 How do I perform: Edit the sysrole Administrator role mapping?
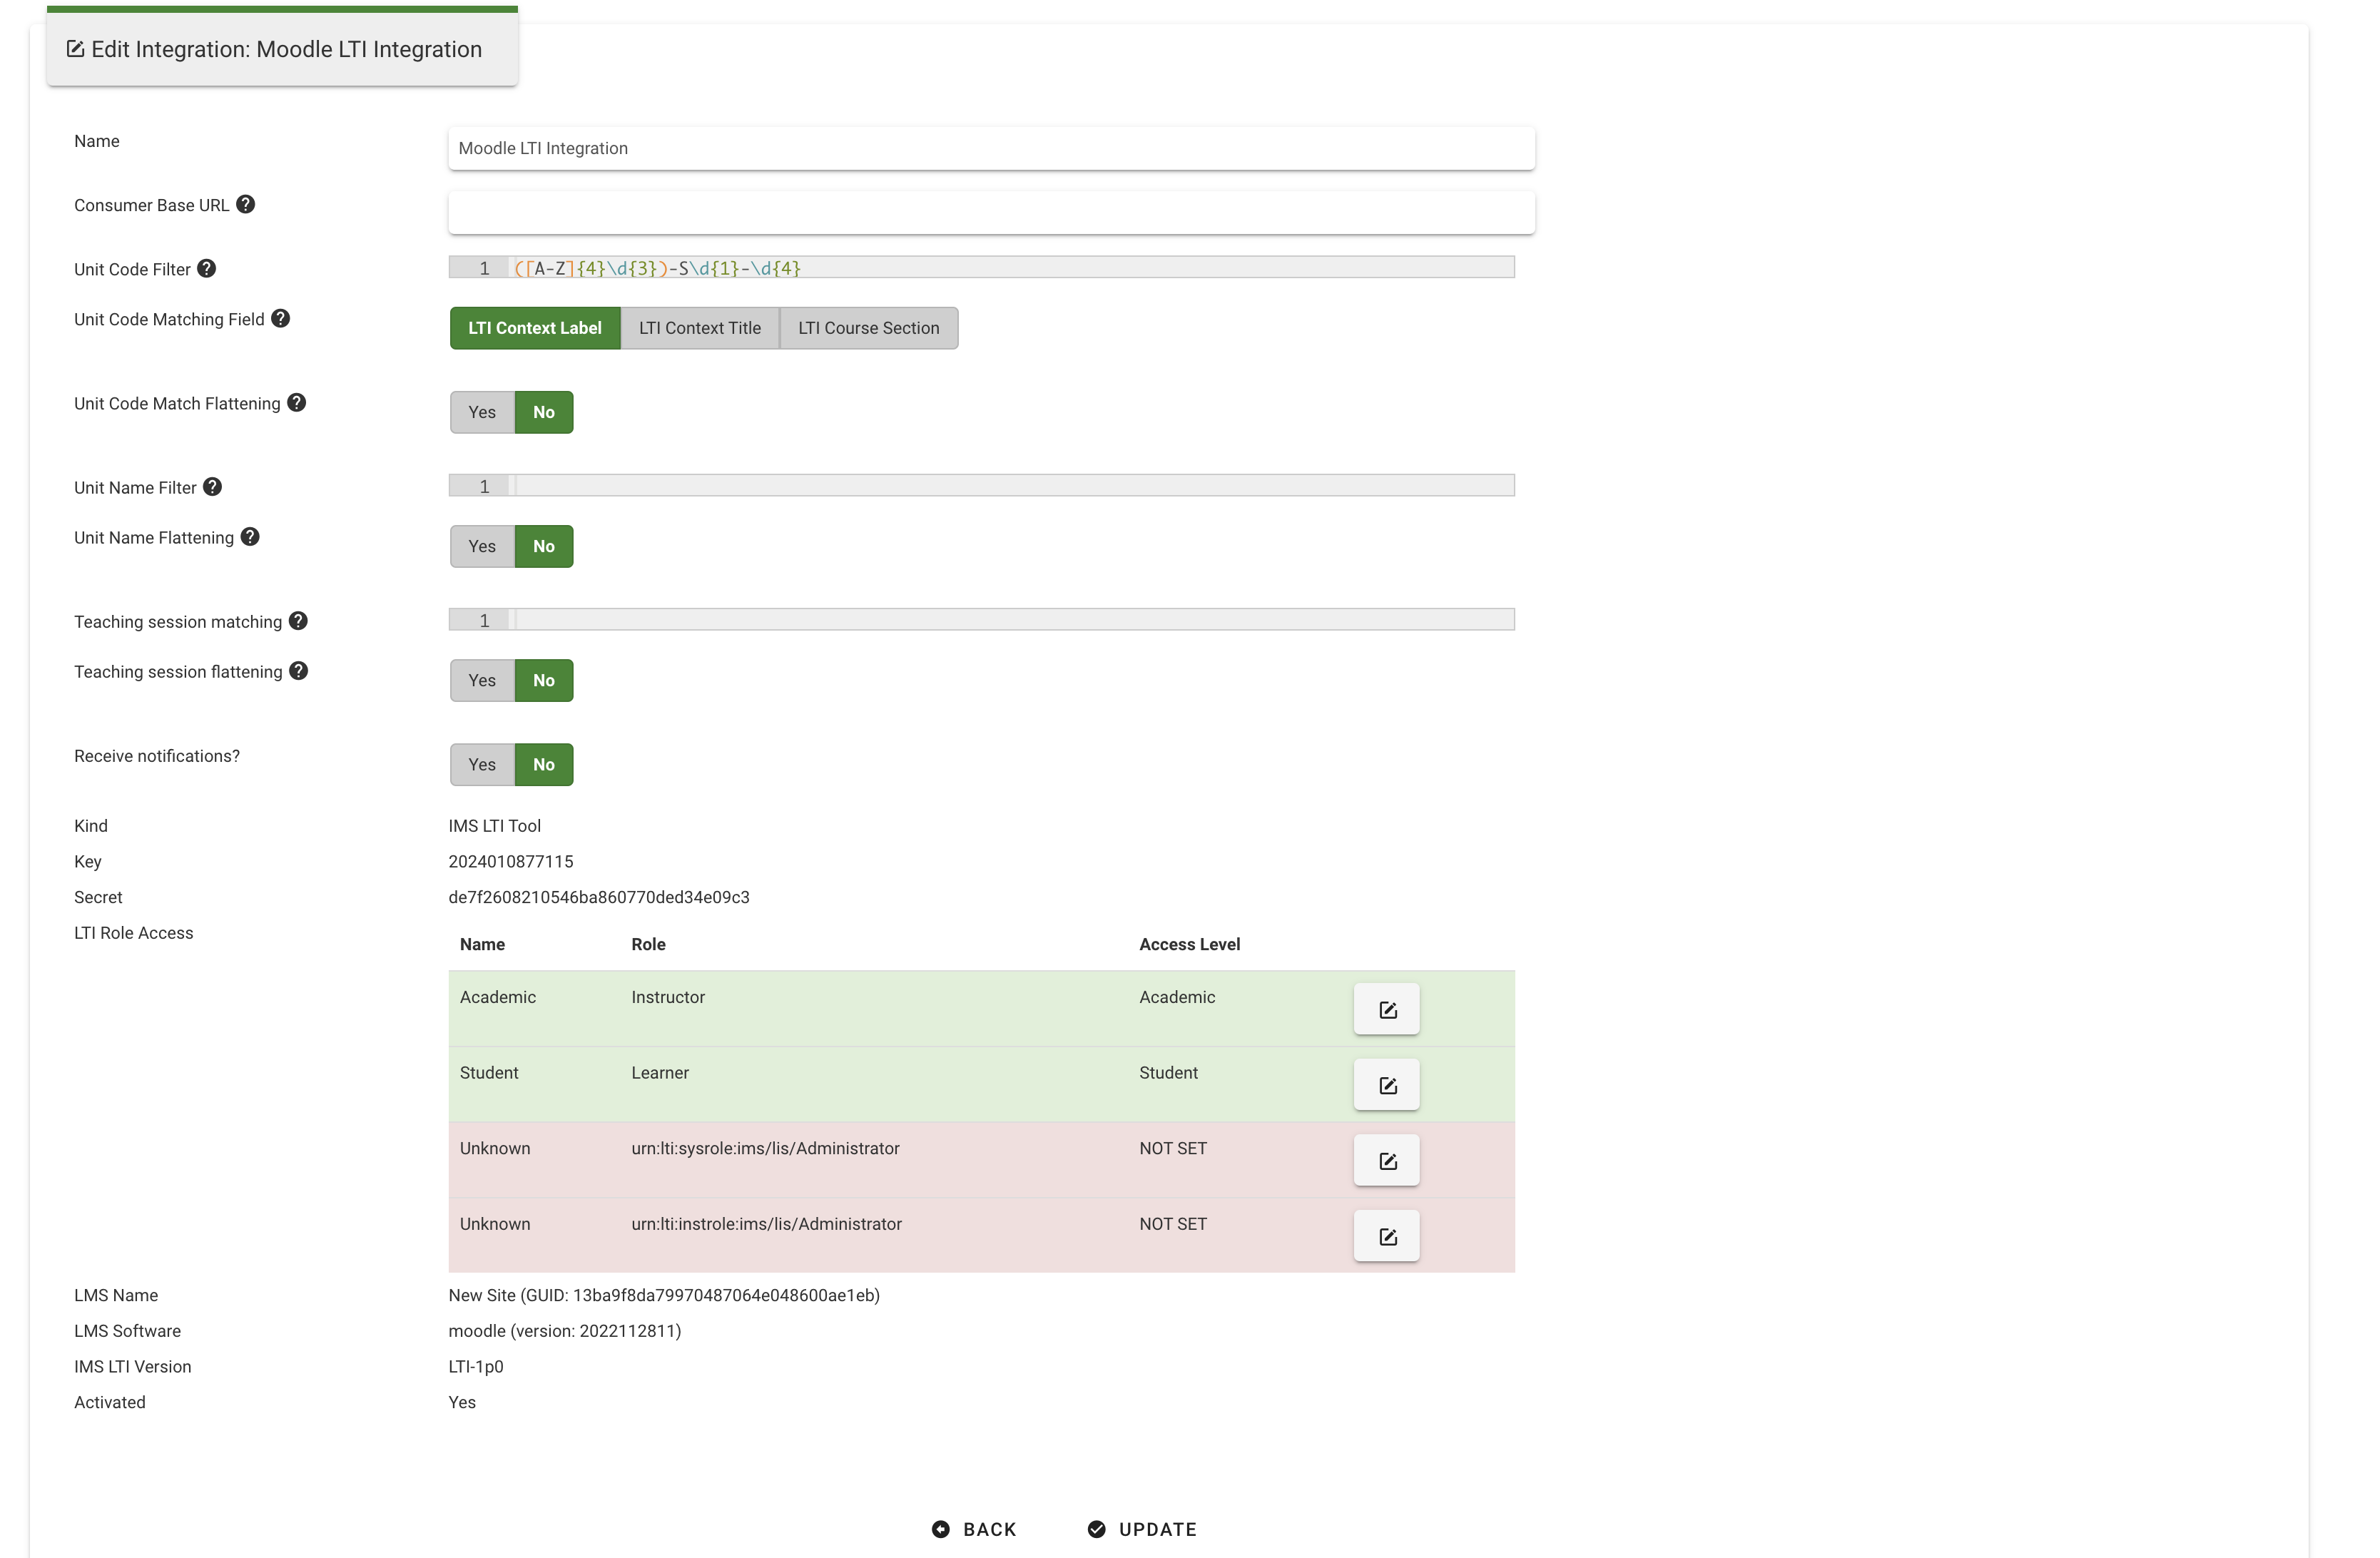pos(1385,1160)
